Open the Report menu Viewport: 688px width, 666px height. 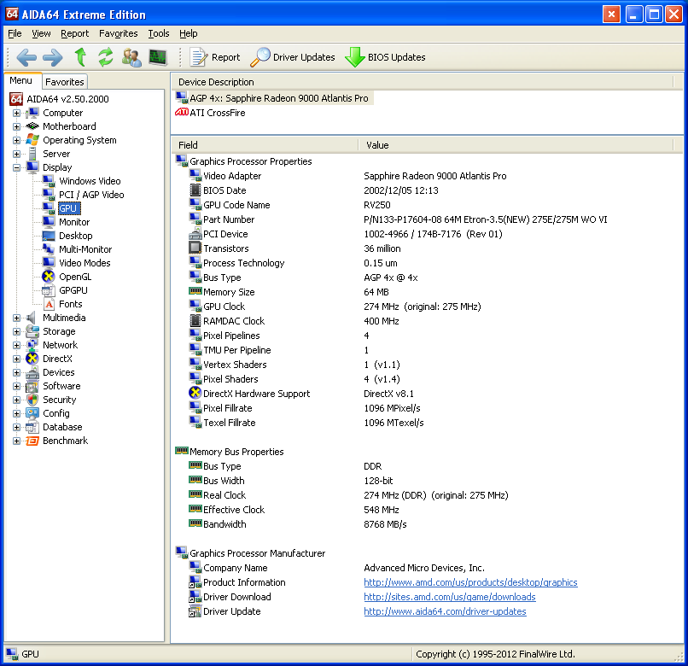(74, 33)
